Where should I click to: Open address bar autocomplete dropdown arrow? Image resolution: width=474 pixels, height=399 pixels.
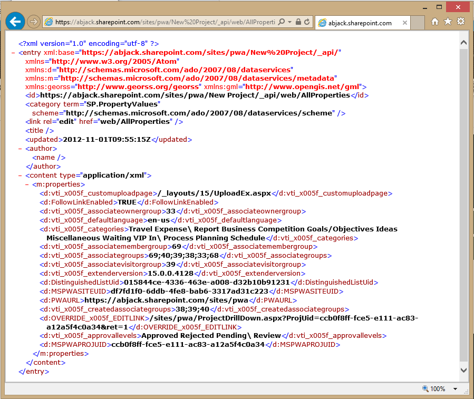tap(289, 22)
